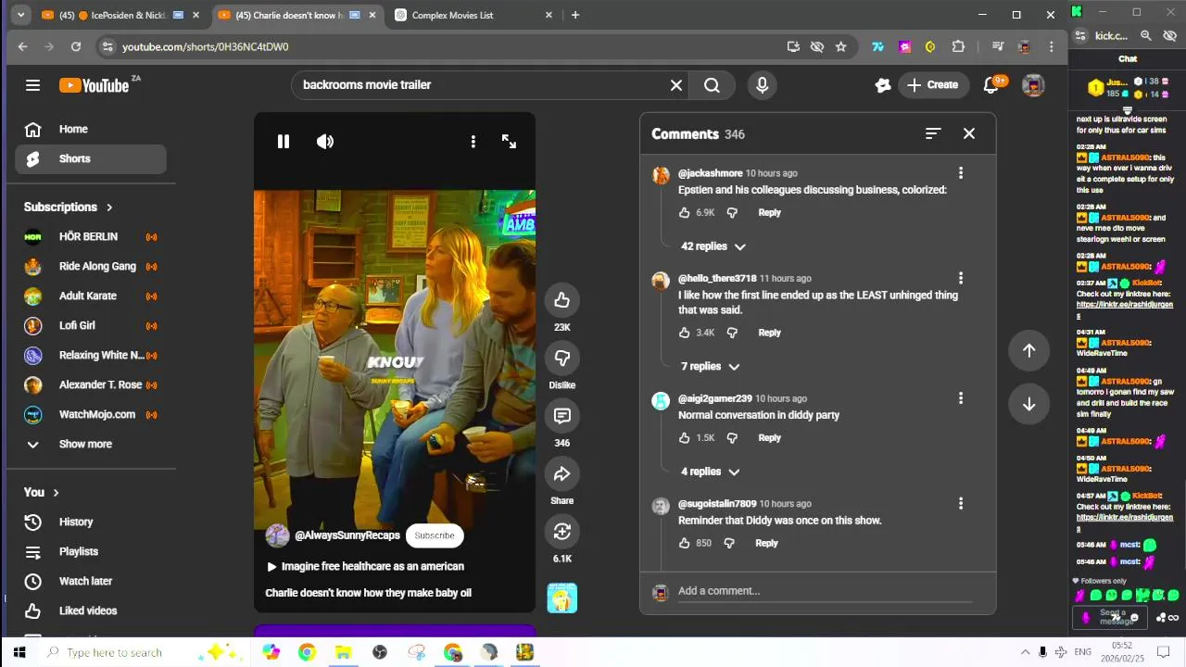The image size is (1186, 667).
Task: Go to Home in the sidebar
Action: (x=91, y=130)
